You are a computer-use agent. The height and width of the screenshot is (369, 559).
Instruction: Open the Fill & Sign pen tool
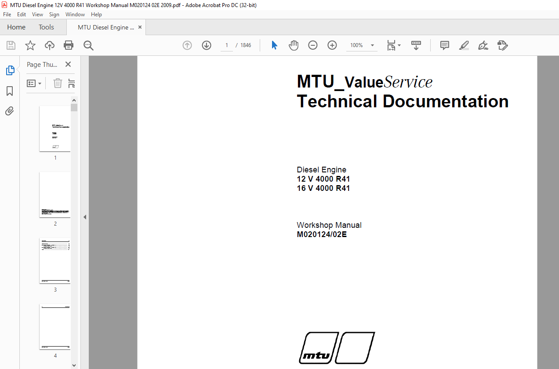[x=483, y=45]
